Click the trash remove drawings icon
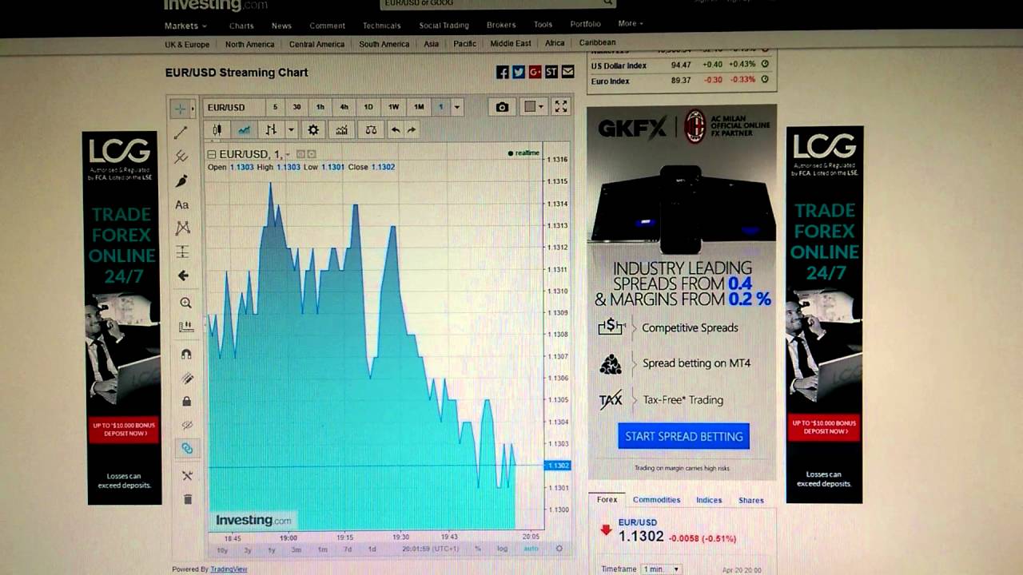This screenshot has height=575, width=1023. click(188, 499)
